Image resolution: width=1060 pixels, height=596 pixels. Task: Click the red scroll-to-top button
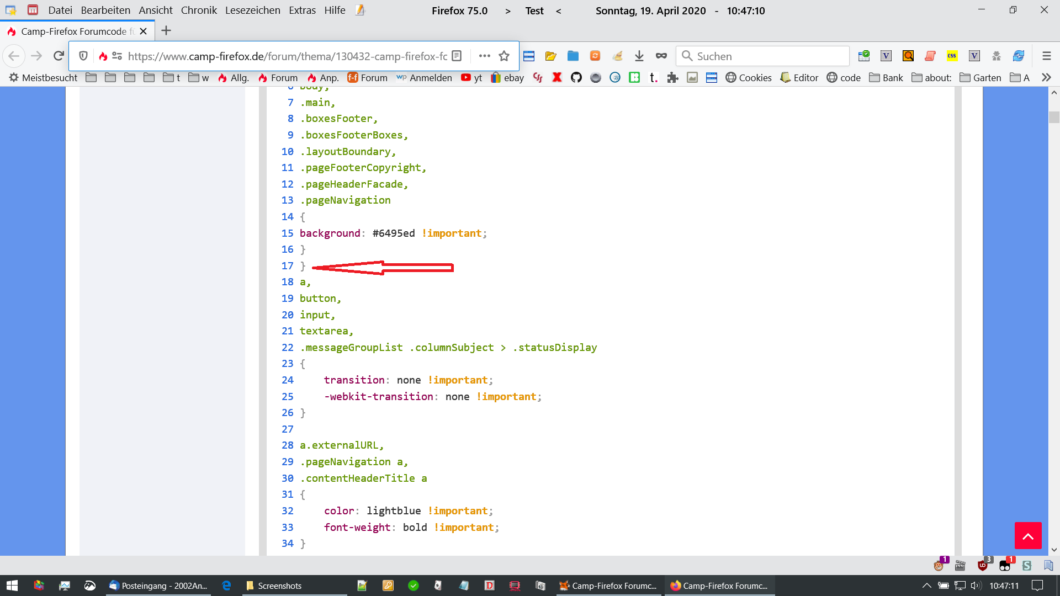1028,535
